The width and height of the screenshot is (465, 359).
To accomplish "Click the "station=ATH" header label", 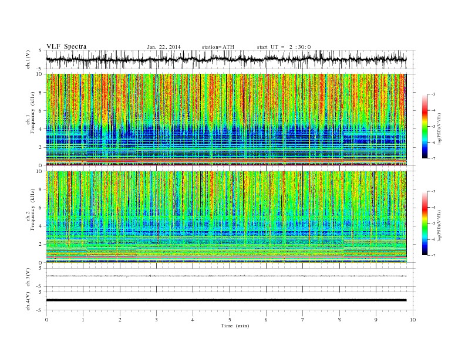I will 218,47.
